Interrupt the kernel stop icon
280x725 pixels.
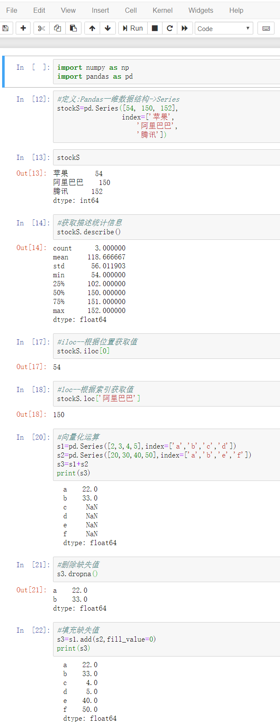click(x=155, y=28)
